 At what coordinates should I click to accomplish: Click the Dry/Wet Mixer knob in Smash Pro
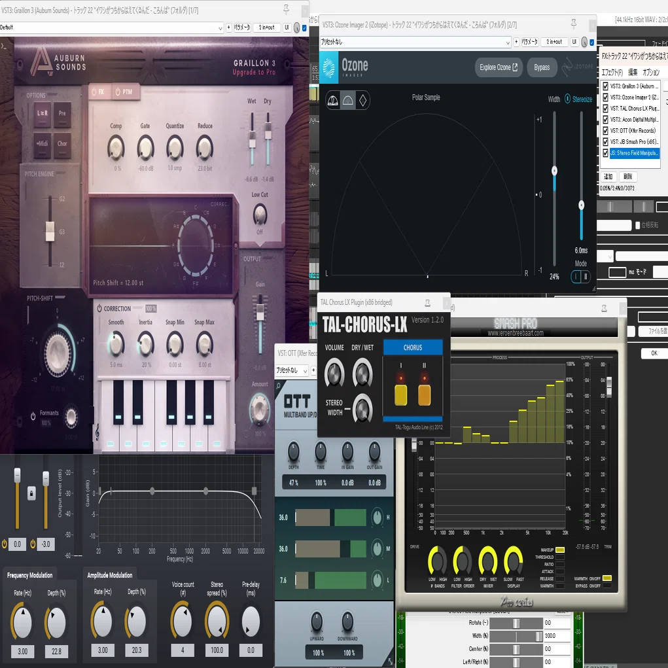click(x=488, y=560)
